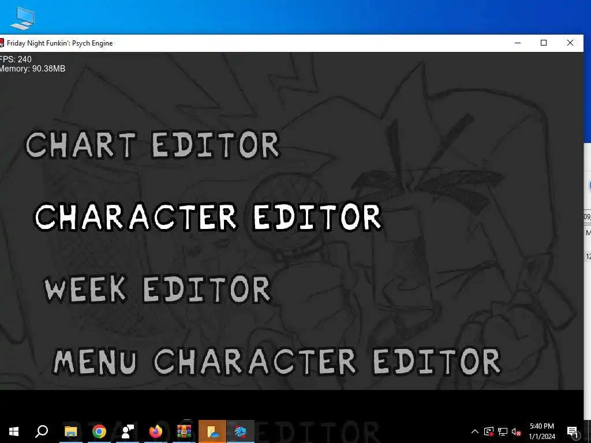Image resolution: width=591 pixels, height=443 pixels.
Task: Open File Explorer from the taskbar
Action: 70,431
